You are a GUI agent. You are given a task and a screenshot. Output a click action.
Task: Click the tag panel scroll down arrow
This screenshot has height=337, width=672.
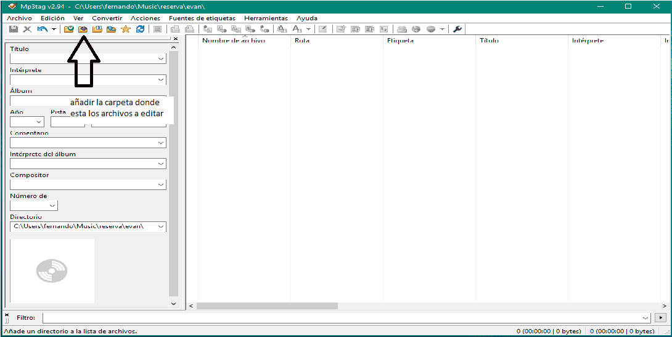coord(174,303)
